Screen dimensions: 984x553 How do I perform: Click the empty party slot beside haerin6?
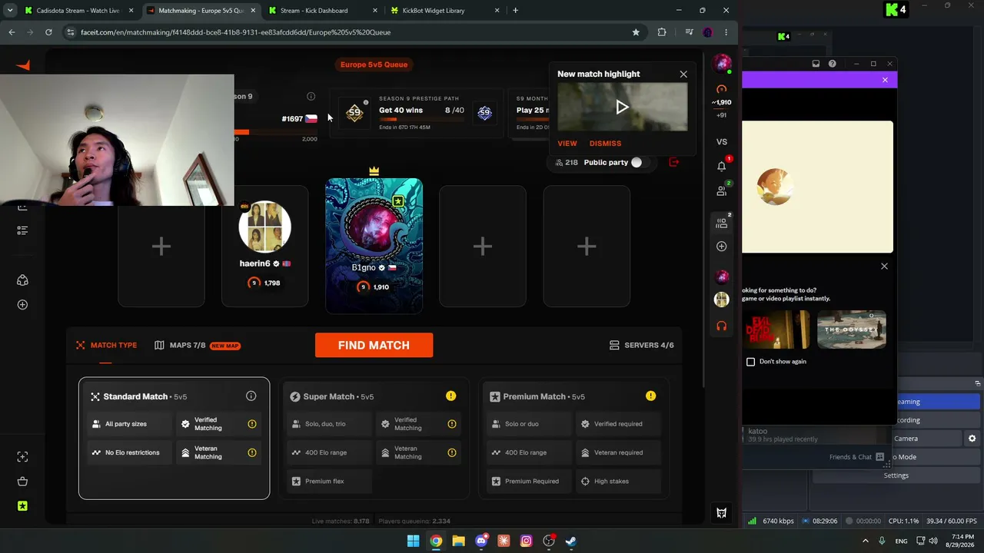point(161,247)
